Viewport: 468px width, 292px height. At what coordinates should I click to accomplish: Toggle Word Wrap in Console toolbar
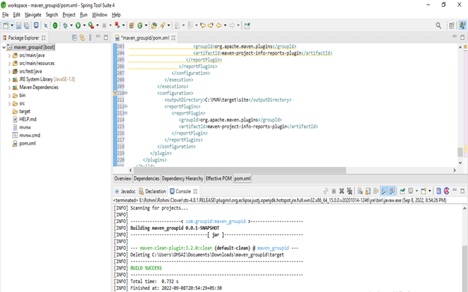click(376, 191)
